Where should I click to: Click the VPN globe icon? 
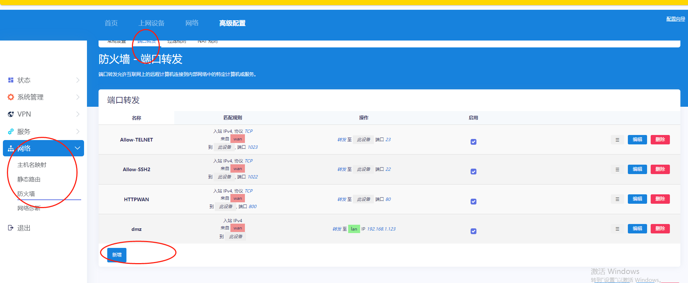[11, 114]
